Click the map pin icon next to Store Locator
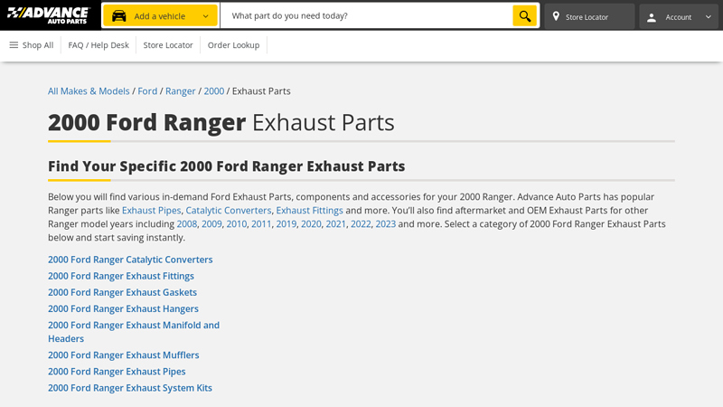The height and width of the screenshot is (407, 723). tap(556, 16)
